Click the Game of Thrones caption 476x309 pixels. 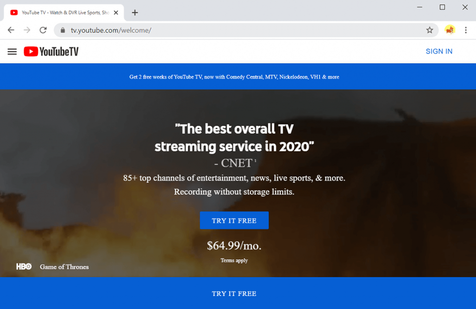(x=64, y=267)
